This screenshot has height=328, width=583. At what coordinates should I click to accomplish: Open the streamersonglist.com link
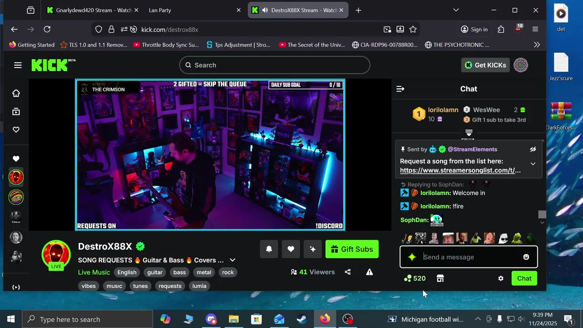click(x=460, y=170)
